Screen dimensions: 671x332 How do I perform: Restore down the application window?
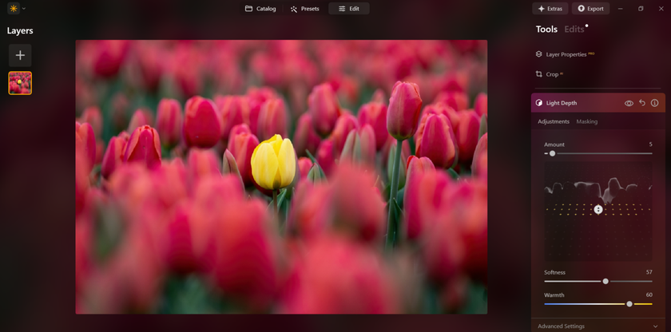click(x=641, y=9)
